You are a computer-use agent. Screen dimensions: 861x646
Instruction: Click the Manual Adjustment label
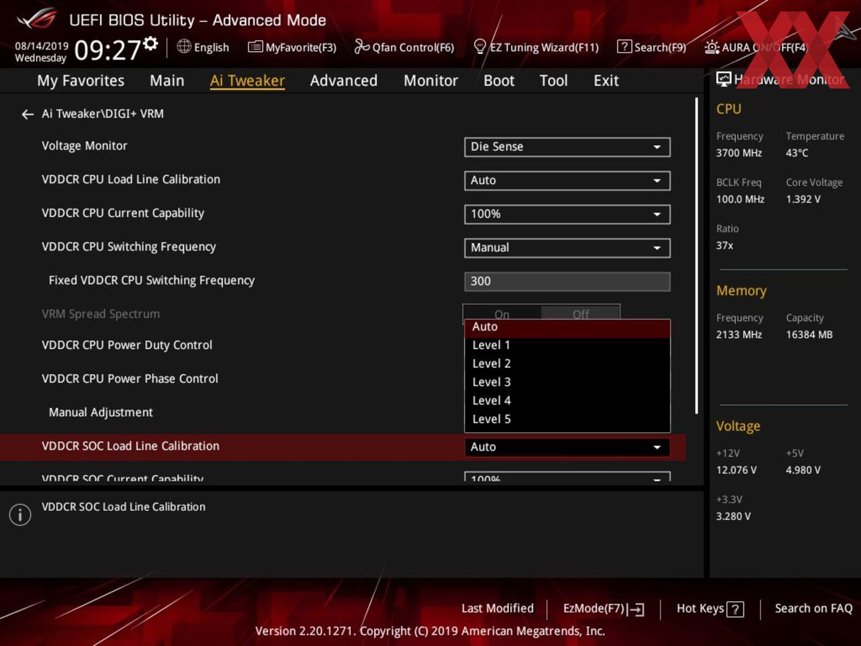pos(101,412)
